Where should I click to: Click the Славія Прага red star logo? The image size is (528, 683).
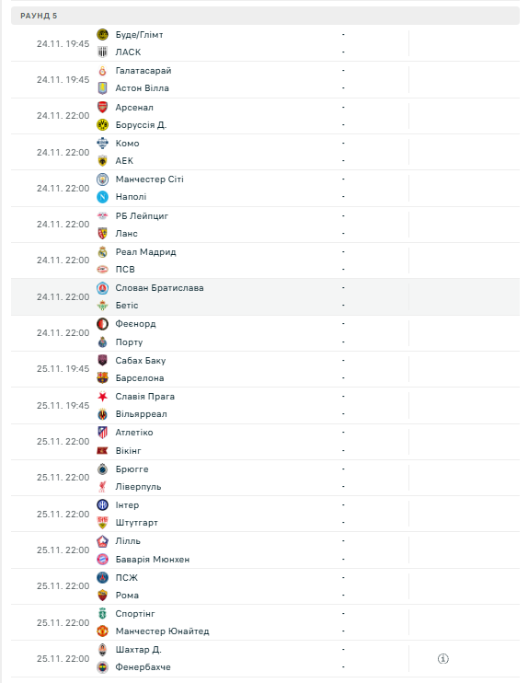point(102,397)
